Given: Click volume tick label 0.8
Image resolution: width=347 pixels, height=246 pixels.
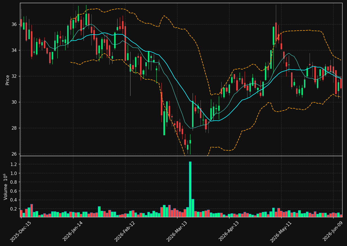Looking at the screenshot, I should coord(14,182).
